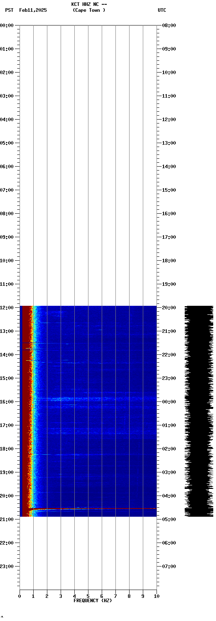The width and height of the screenshot is (216, 621).
Task: Click the 'PST' timezone label
Action: pos(9,10)
